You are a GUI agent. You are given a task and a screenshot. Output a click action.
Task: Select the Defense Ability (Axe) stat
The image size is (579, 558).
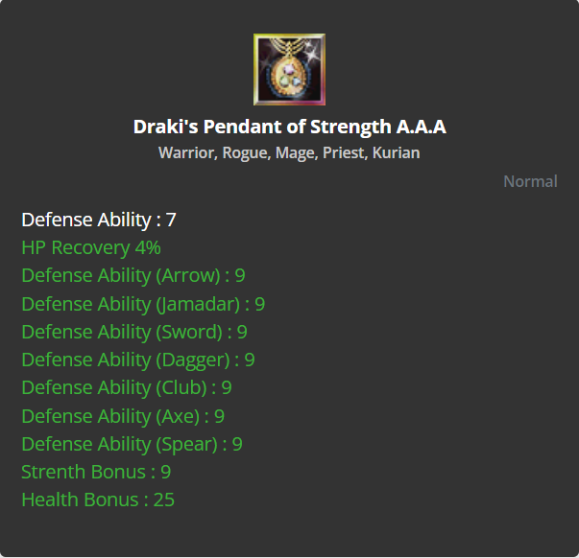(123, 416)
